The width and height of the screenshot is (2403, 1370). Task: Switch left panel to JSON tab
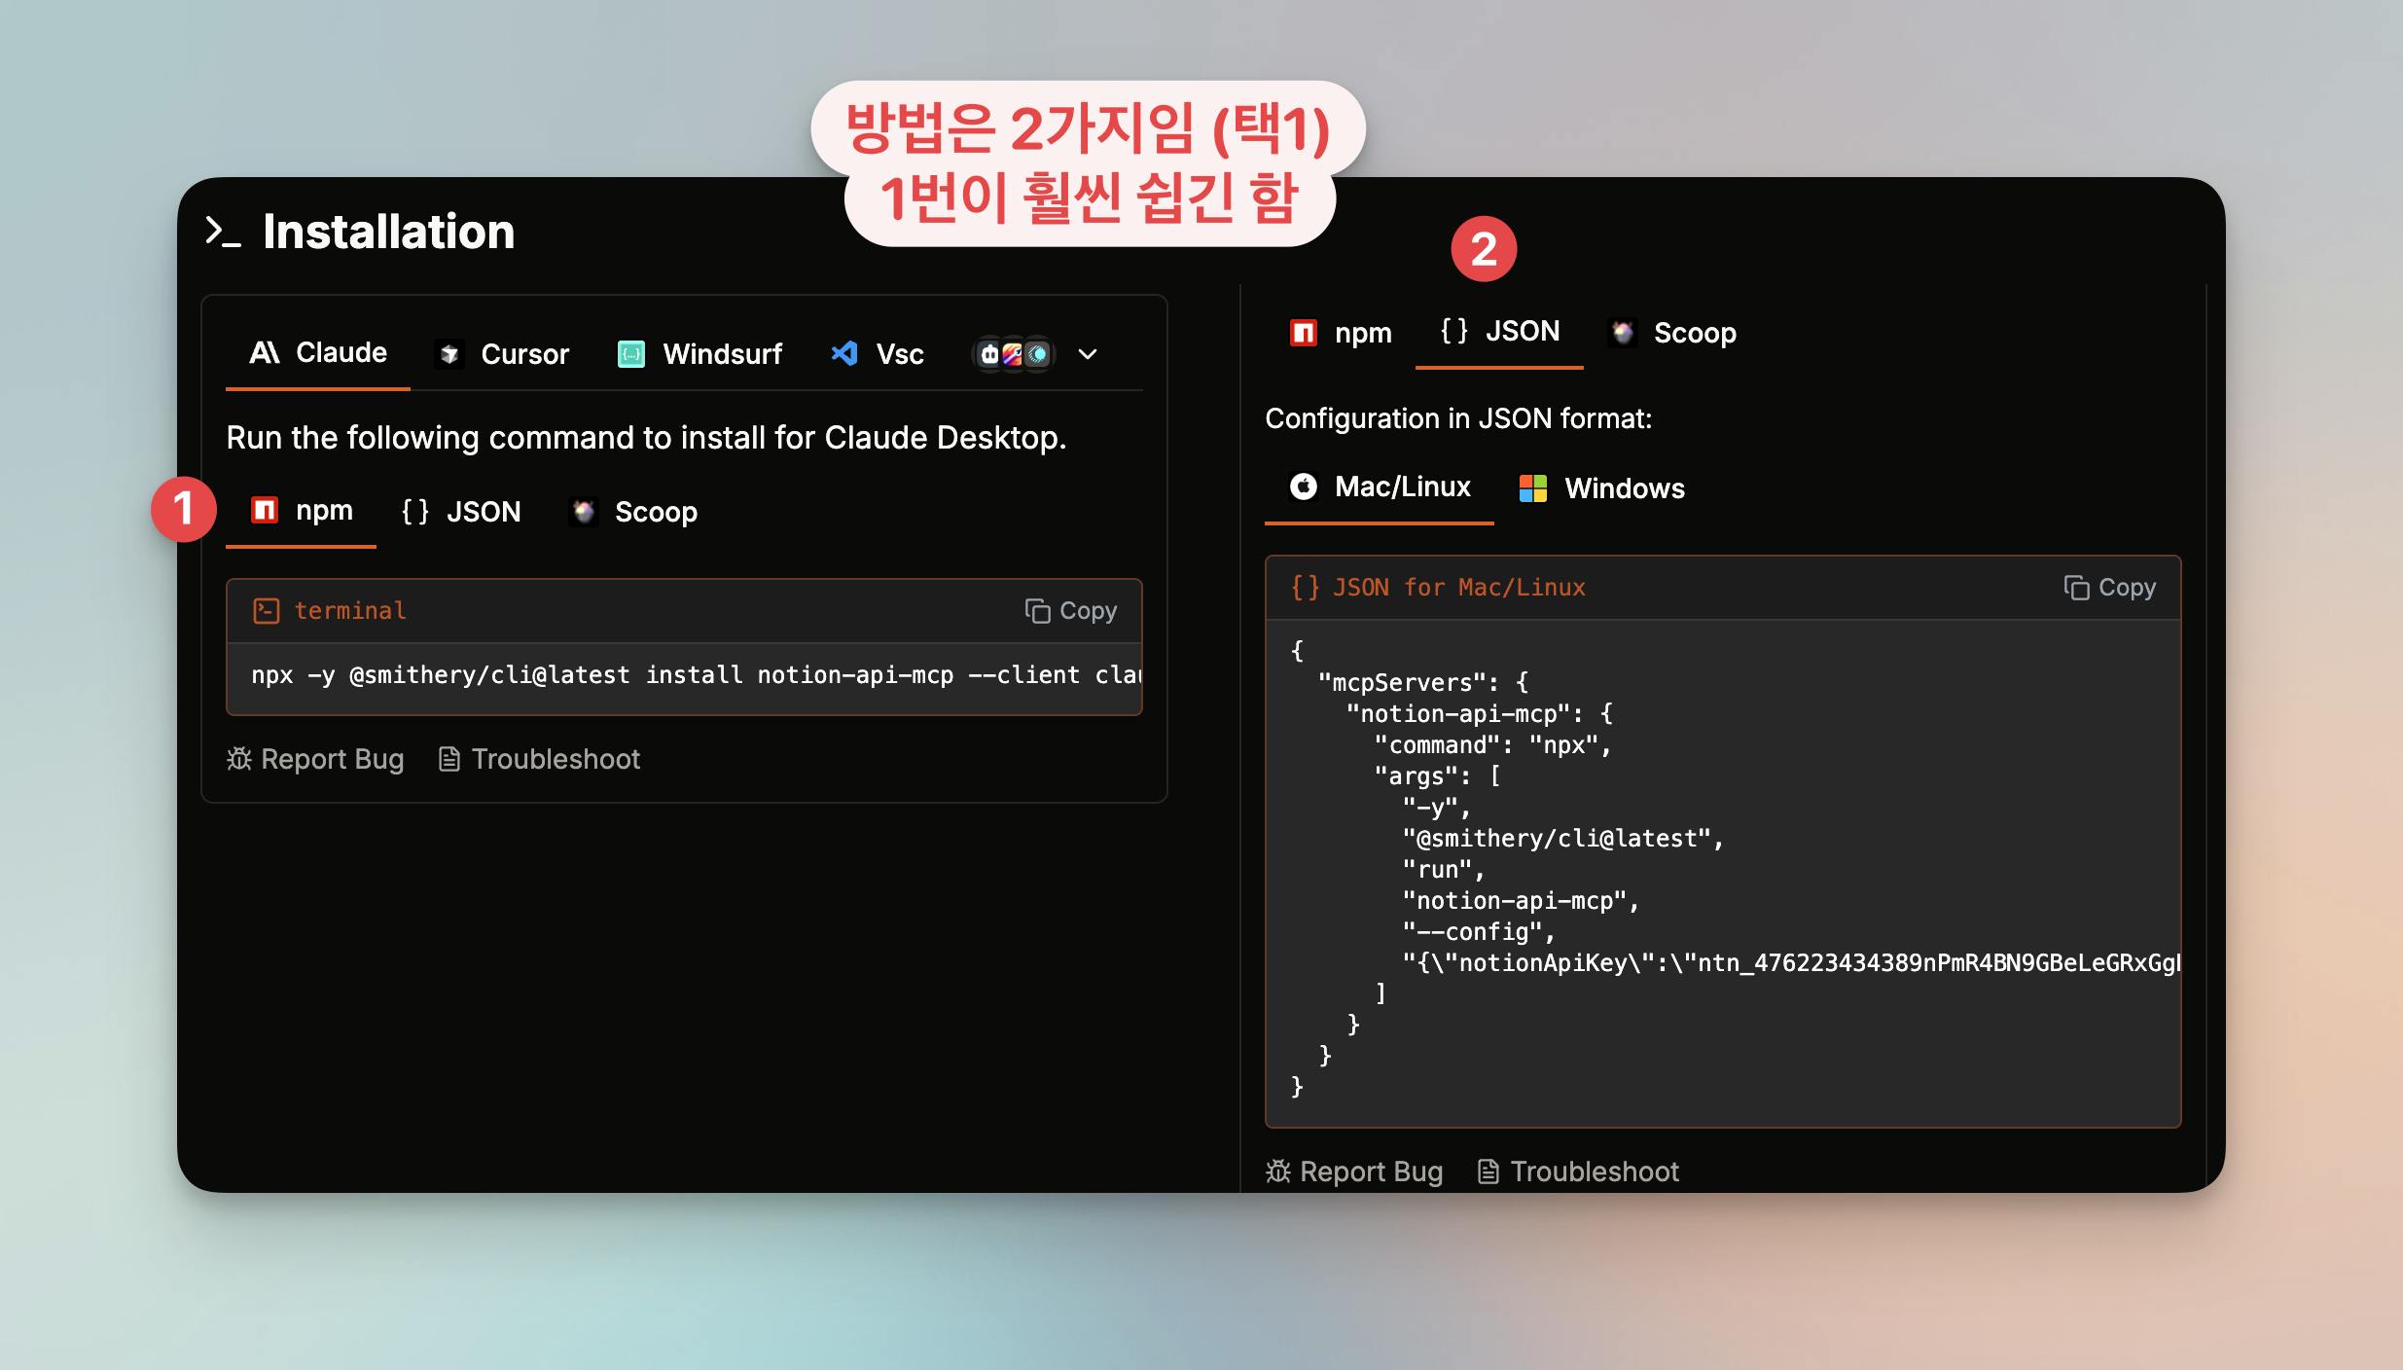tap(462, 512)
